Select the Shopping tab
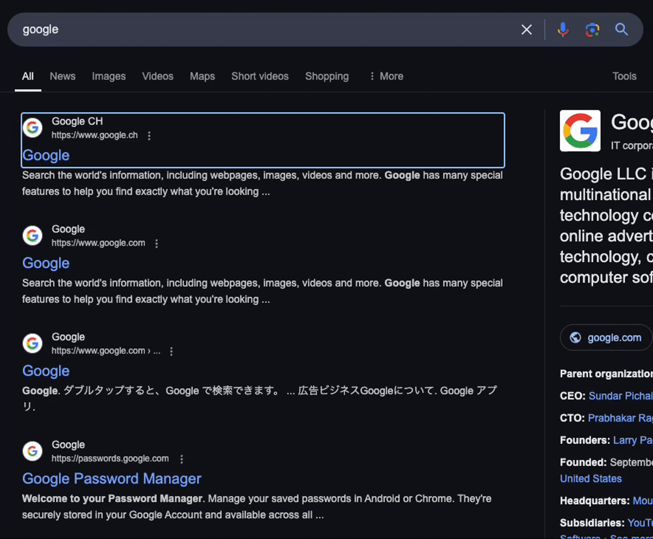Screen dimensions: 653x539 (327, 76)
